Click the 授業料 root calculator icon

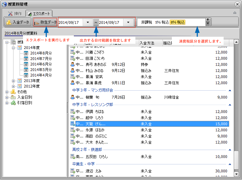[x=13, y=42]
